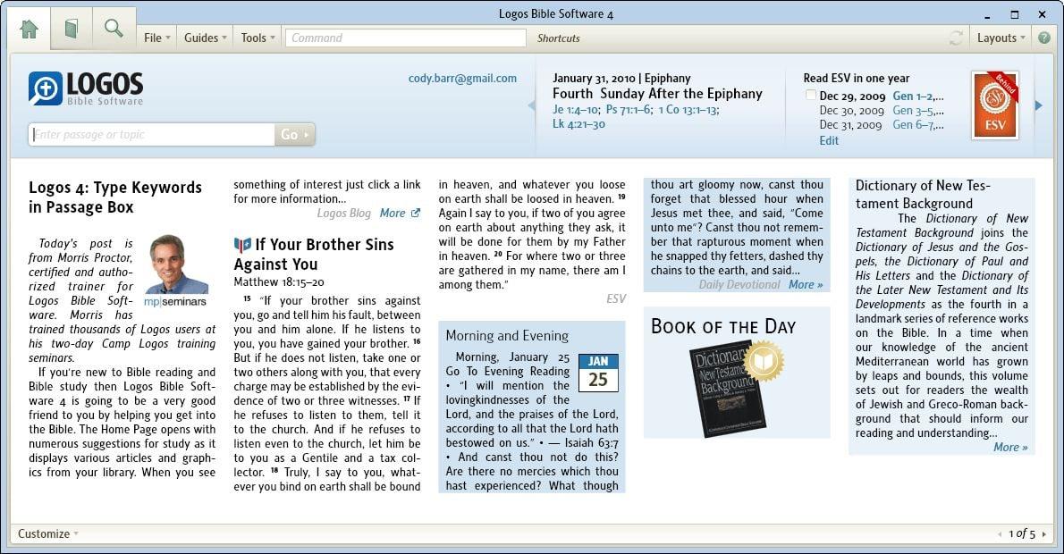This screenshot has width=1064, height=554.
Task: Click the passage or topic box
Action: coord(151,134)
